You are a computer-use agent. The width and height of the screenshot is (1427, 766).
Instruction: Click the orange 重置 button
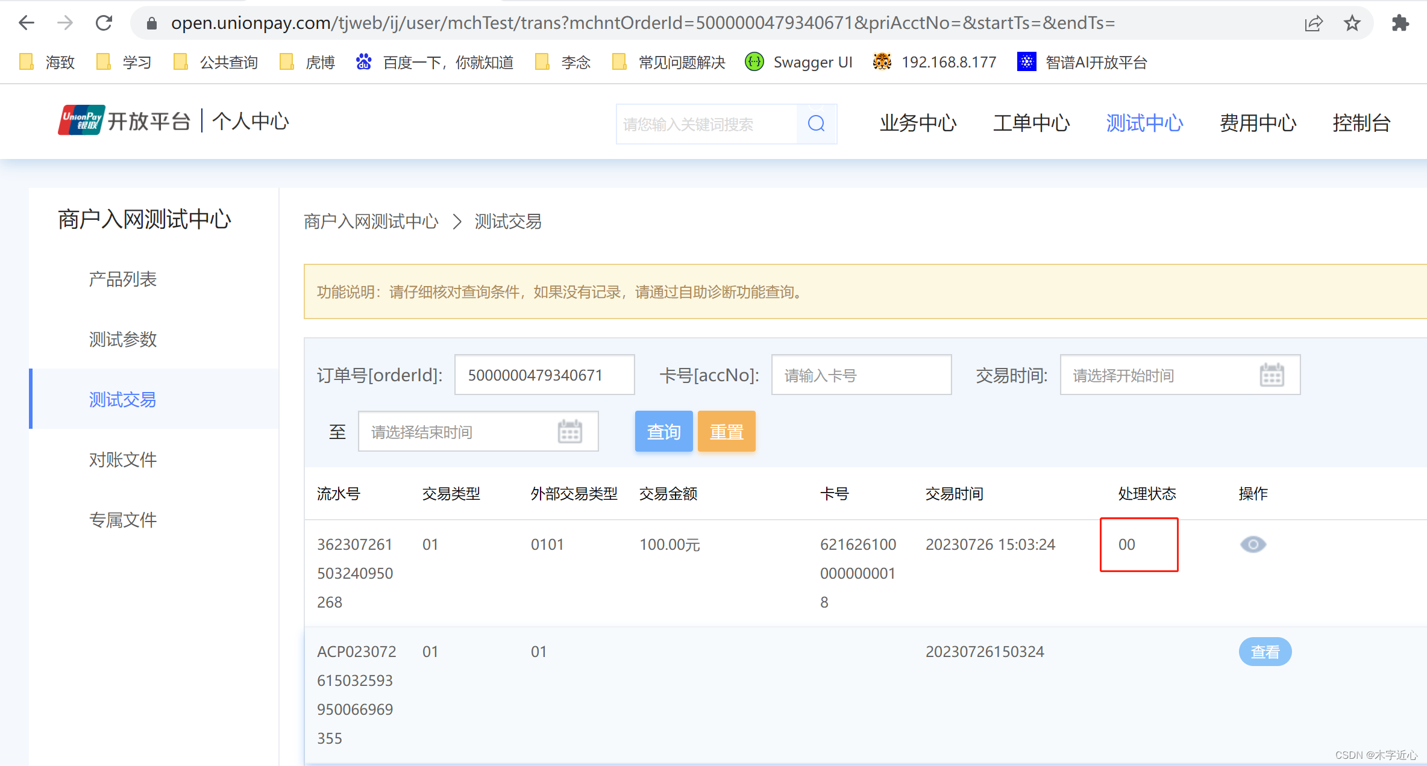click(x=726, y=431)
